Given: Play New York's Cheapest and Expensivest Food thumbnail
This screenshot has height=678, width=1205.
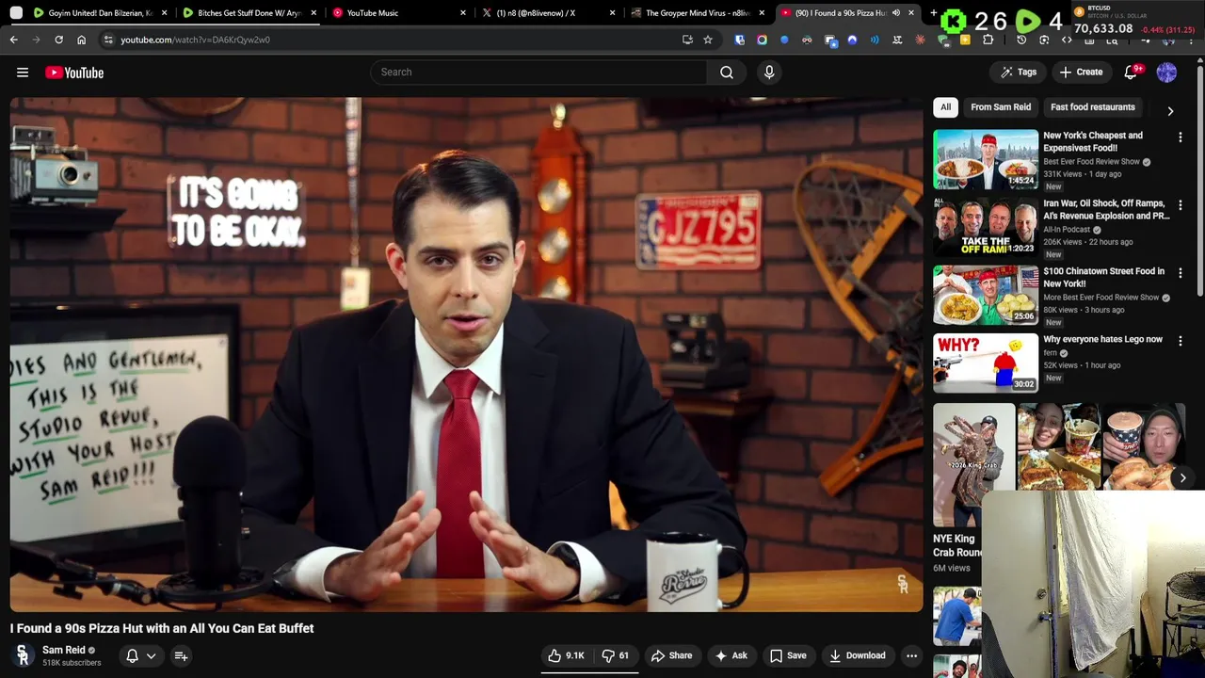Looking at the screenshot, I should point(986,159).
